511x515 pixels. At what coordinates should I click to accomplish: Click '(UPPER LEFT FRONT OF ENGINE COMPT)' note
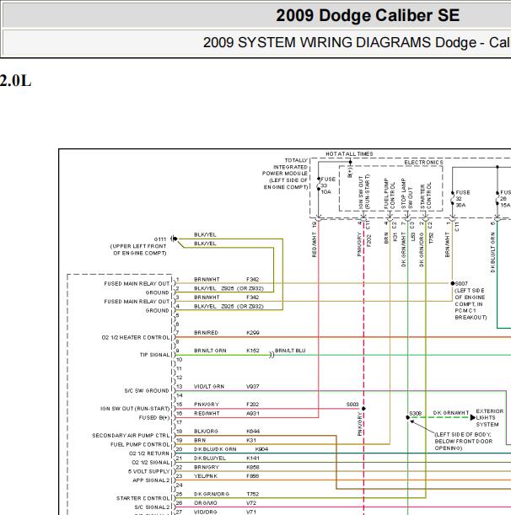point(138,249)
